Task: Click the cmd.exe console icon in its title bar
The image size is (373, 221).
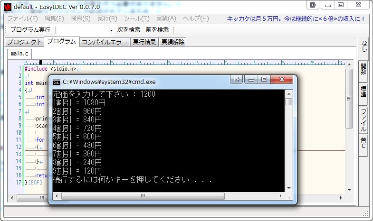Action: coord(57,83)
